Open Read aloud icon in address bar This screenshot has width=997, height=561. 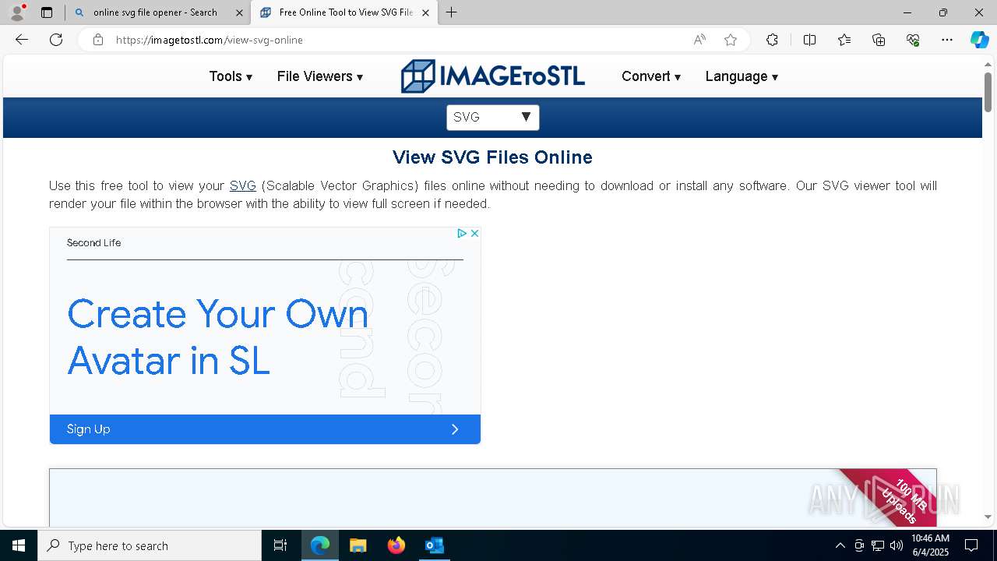pos(699,40)
